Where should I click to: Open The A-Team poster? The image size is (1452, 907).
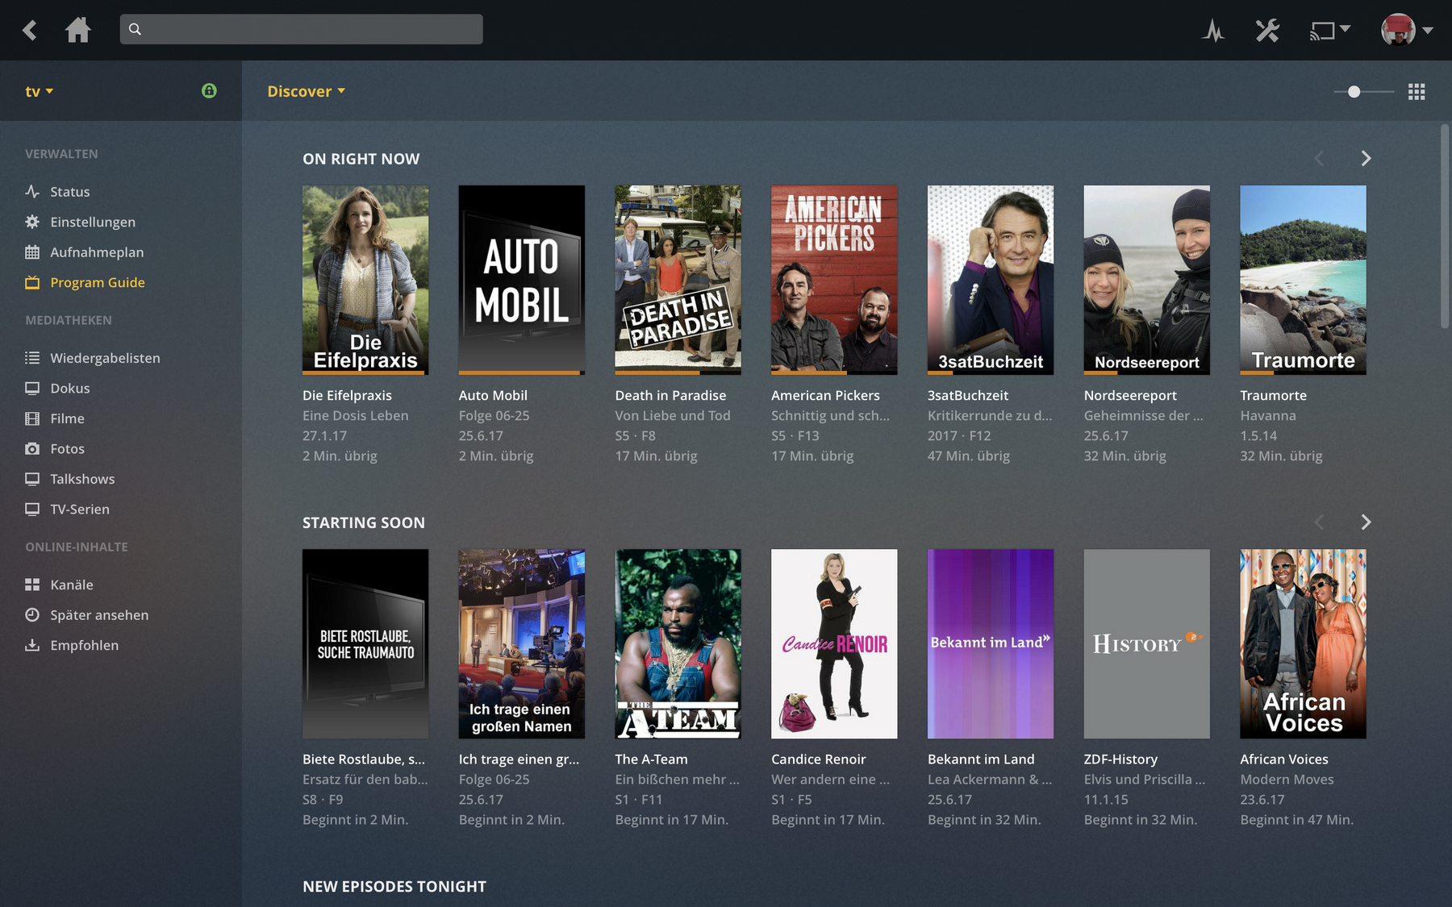click(x=678, y=643)
